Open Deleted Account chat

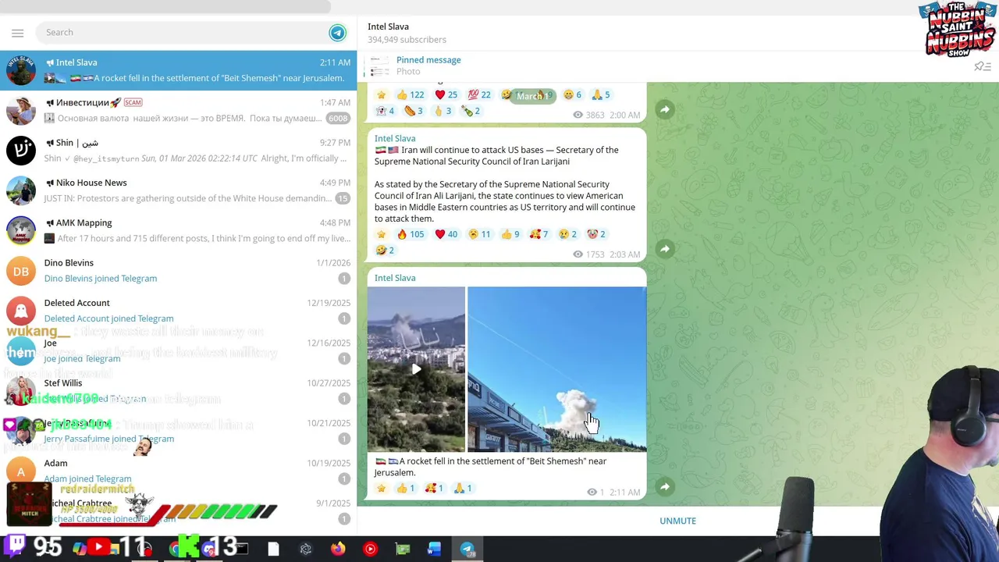(x=178, y=311)
